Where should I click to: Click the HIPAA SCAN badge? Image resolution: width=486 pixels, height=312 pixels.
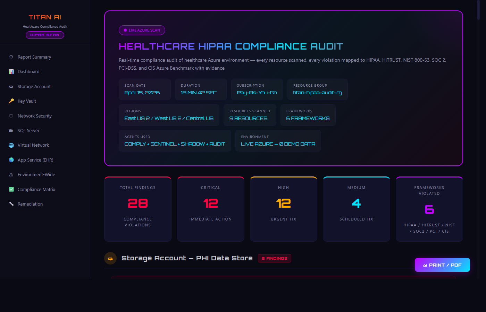click(45, 35)
